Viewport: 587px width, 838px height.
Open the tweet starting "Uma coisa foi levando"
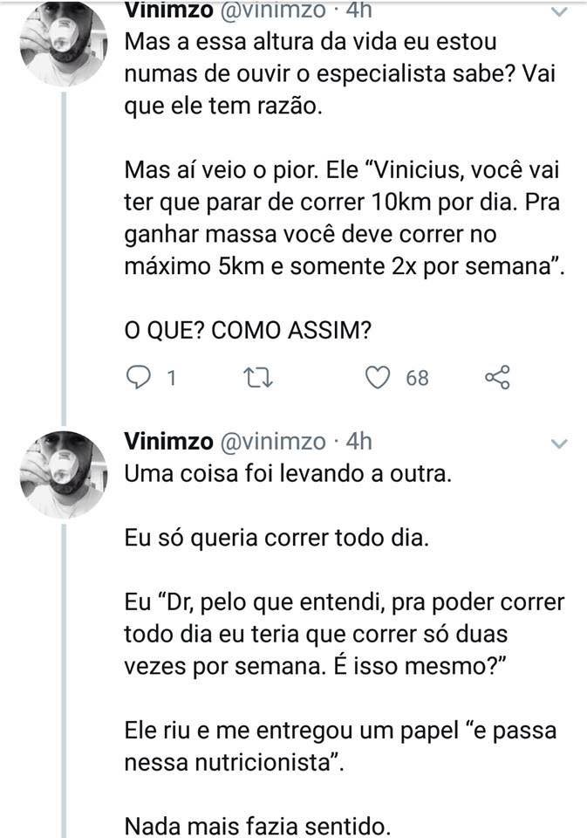coord(289,473)
